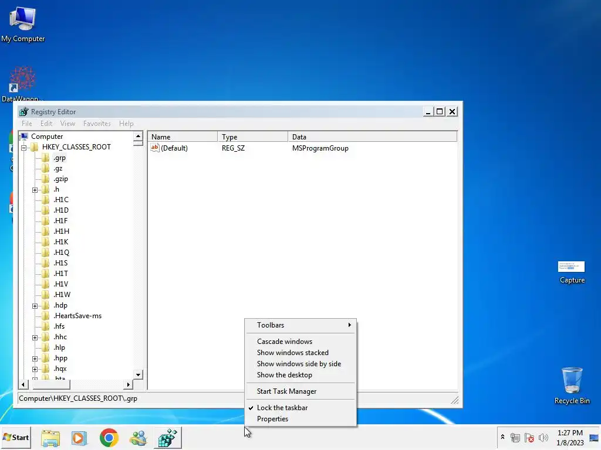601x450 pixels.
Task: Select the .gz key
Action: click(58, 168)
